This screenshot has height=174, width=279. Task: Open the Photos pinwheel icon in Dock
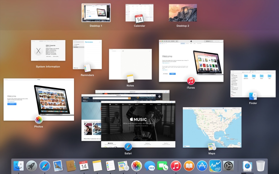point(136,166)
